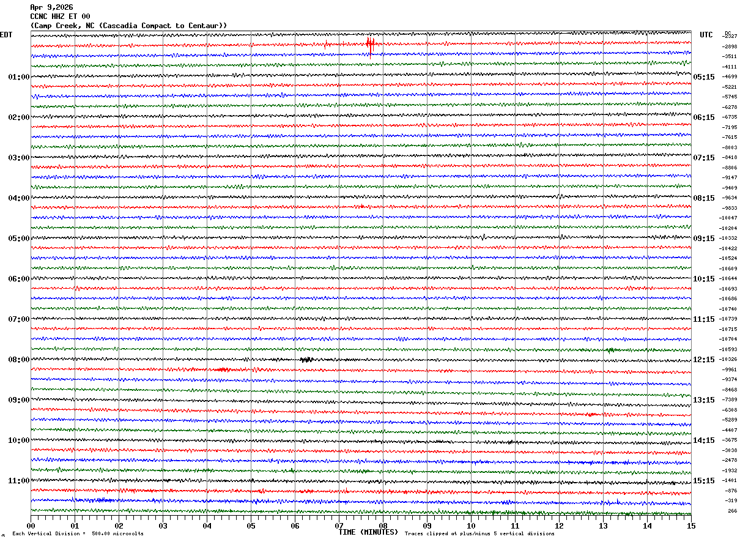Click the '02:00' EDT time label
This screenshot has width=740, height=542.
tap(19, 117)
